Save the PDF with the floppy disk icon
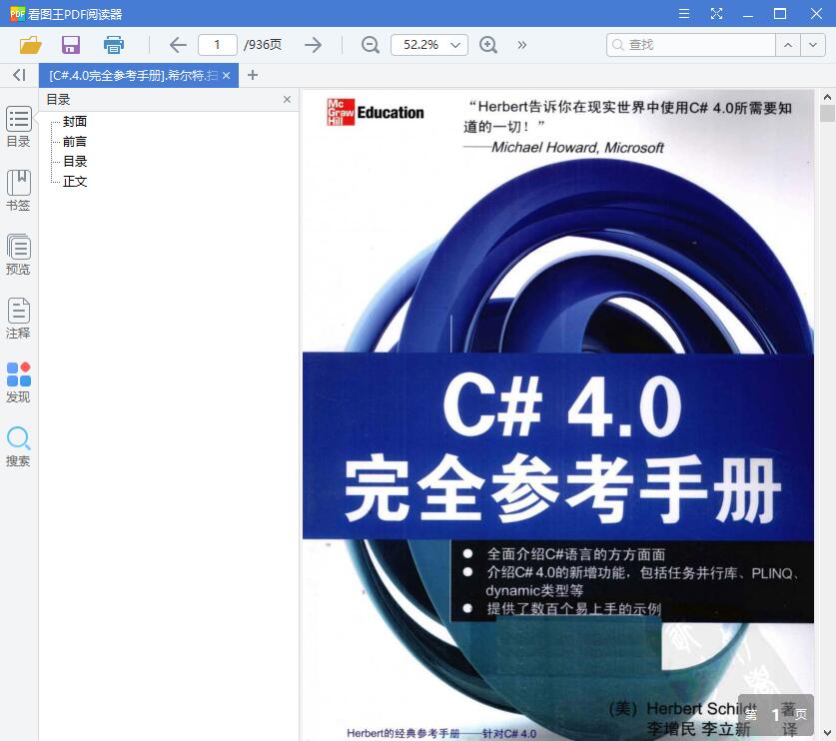The image size is (836, 741). pos(71,45)
